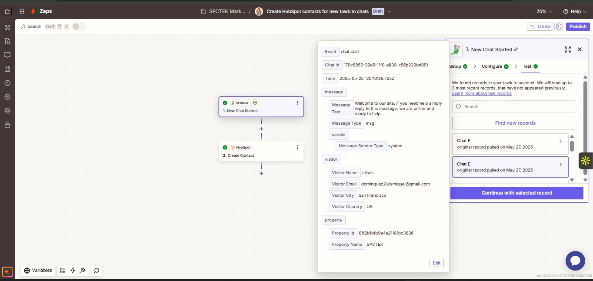The height and width of the screenshot is (281, 593).
Task: Expand the Chat F record
Action: tap(560, 141)
